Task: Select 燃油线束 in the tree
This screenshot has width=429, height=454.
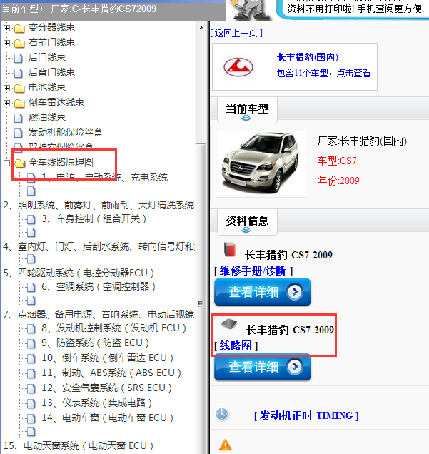Action: 47,117
